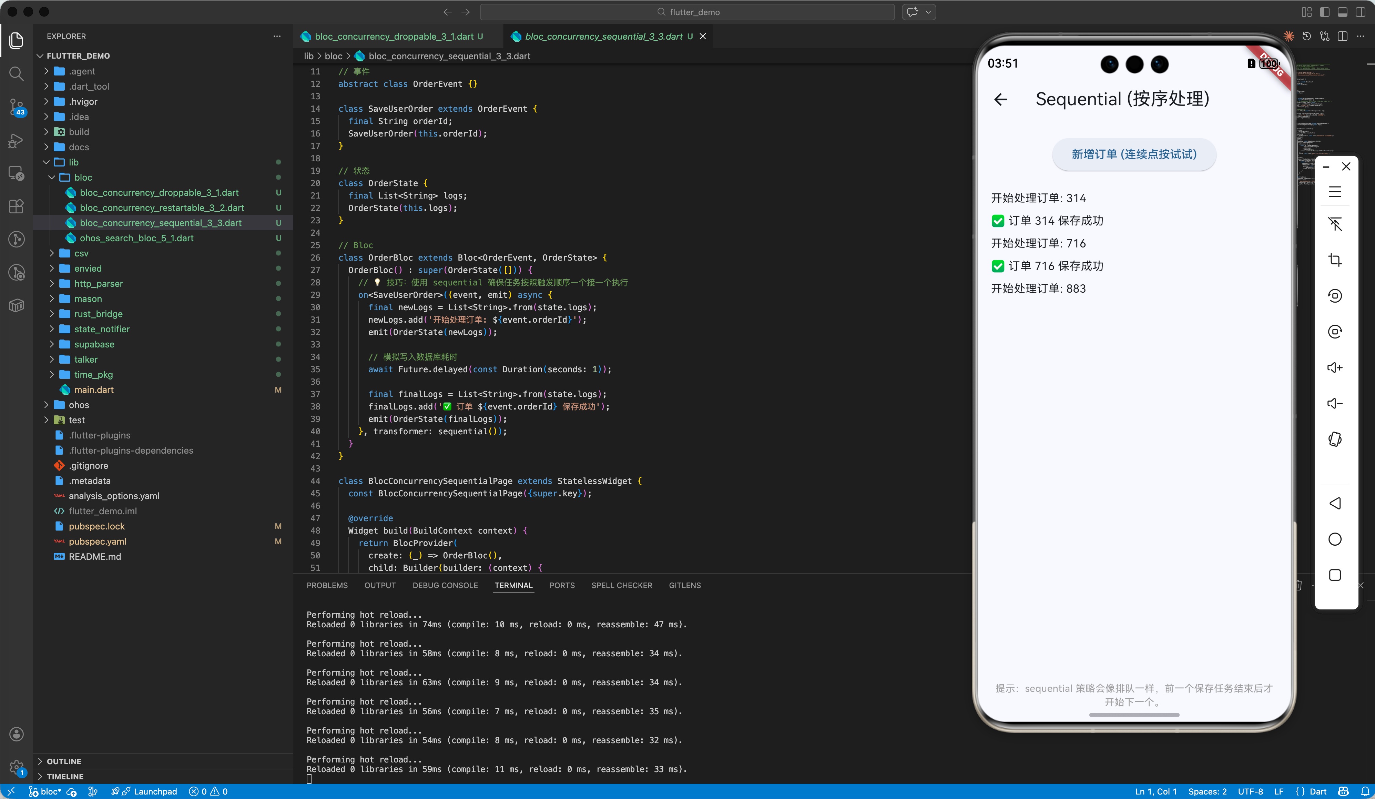Click emulator rotate screen icon
Screen dimensions: 1375x799
coord(1335,439)
